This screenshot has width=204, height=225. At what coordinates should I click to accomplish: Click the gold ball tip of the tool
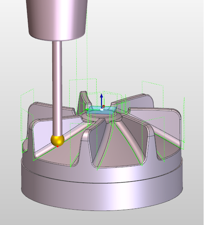[x=57, y=140]
